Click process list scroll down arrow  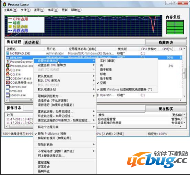click(x=184, y=96)
